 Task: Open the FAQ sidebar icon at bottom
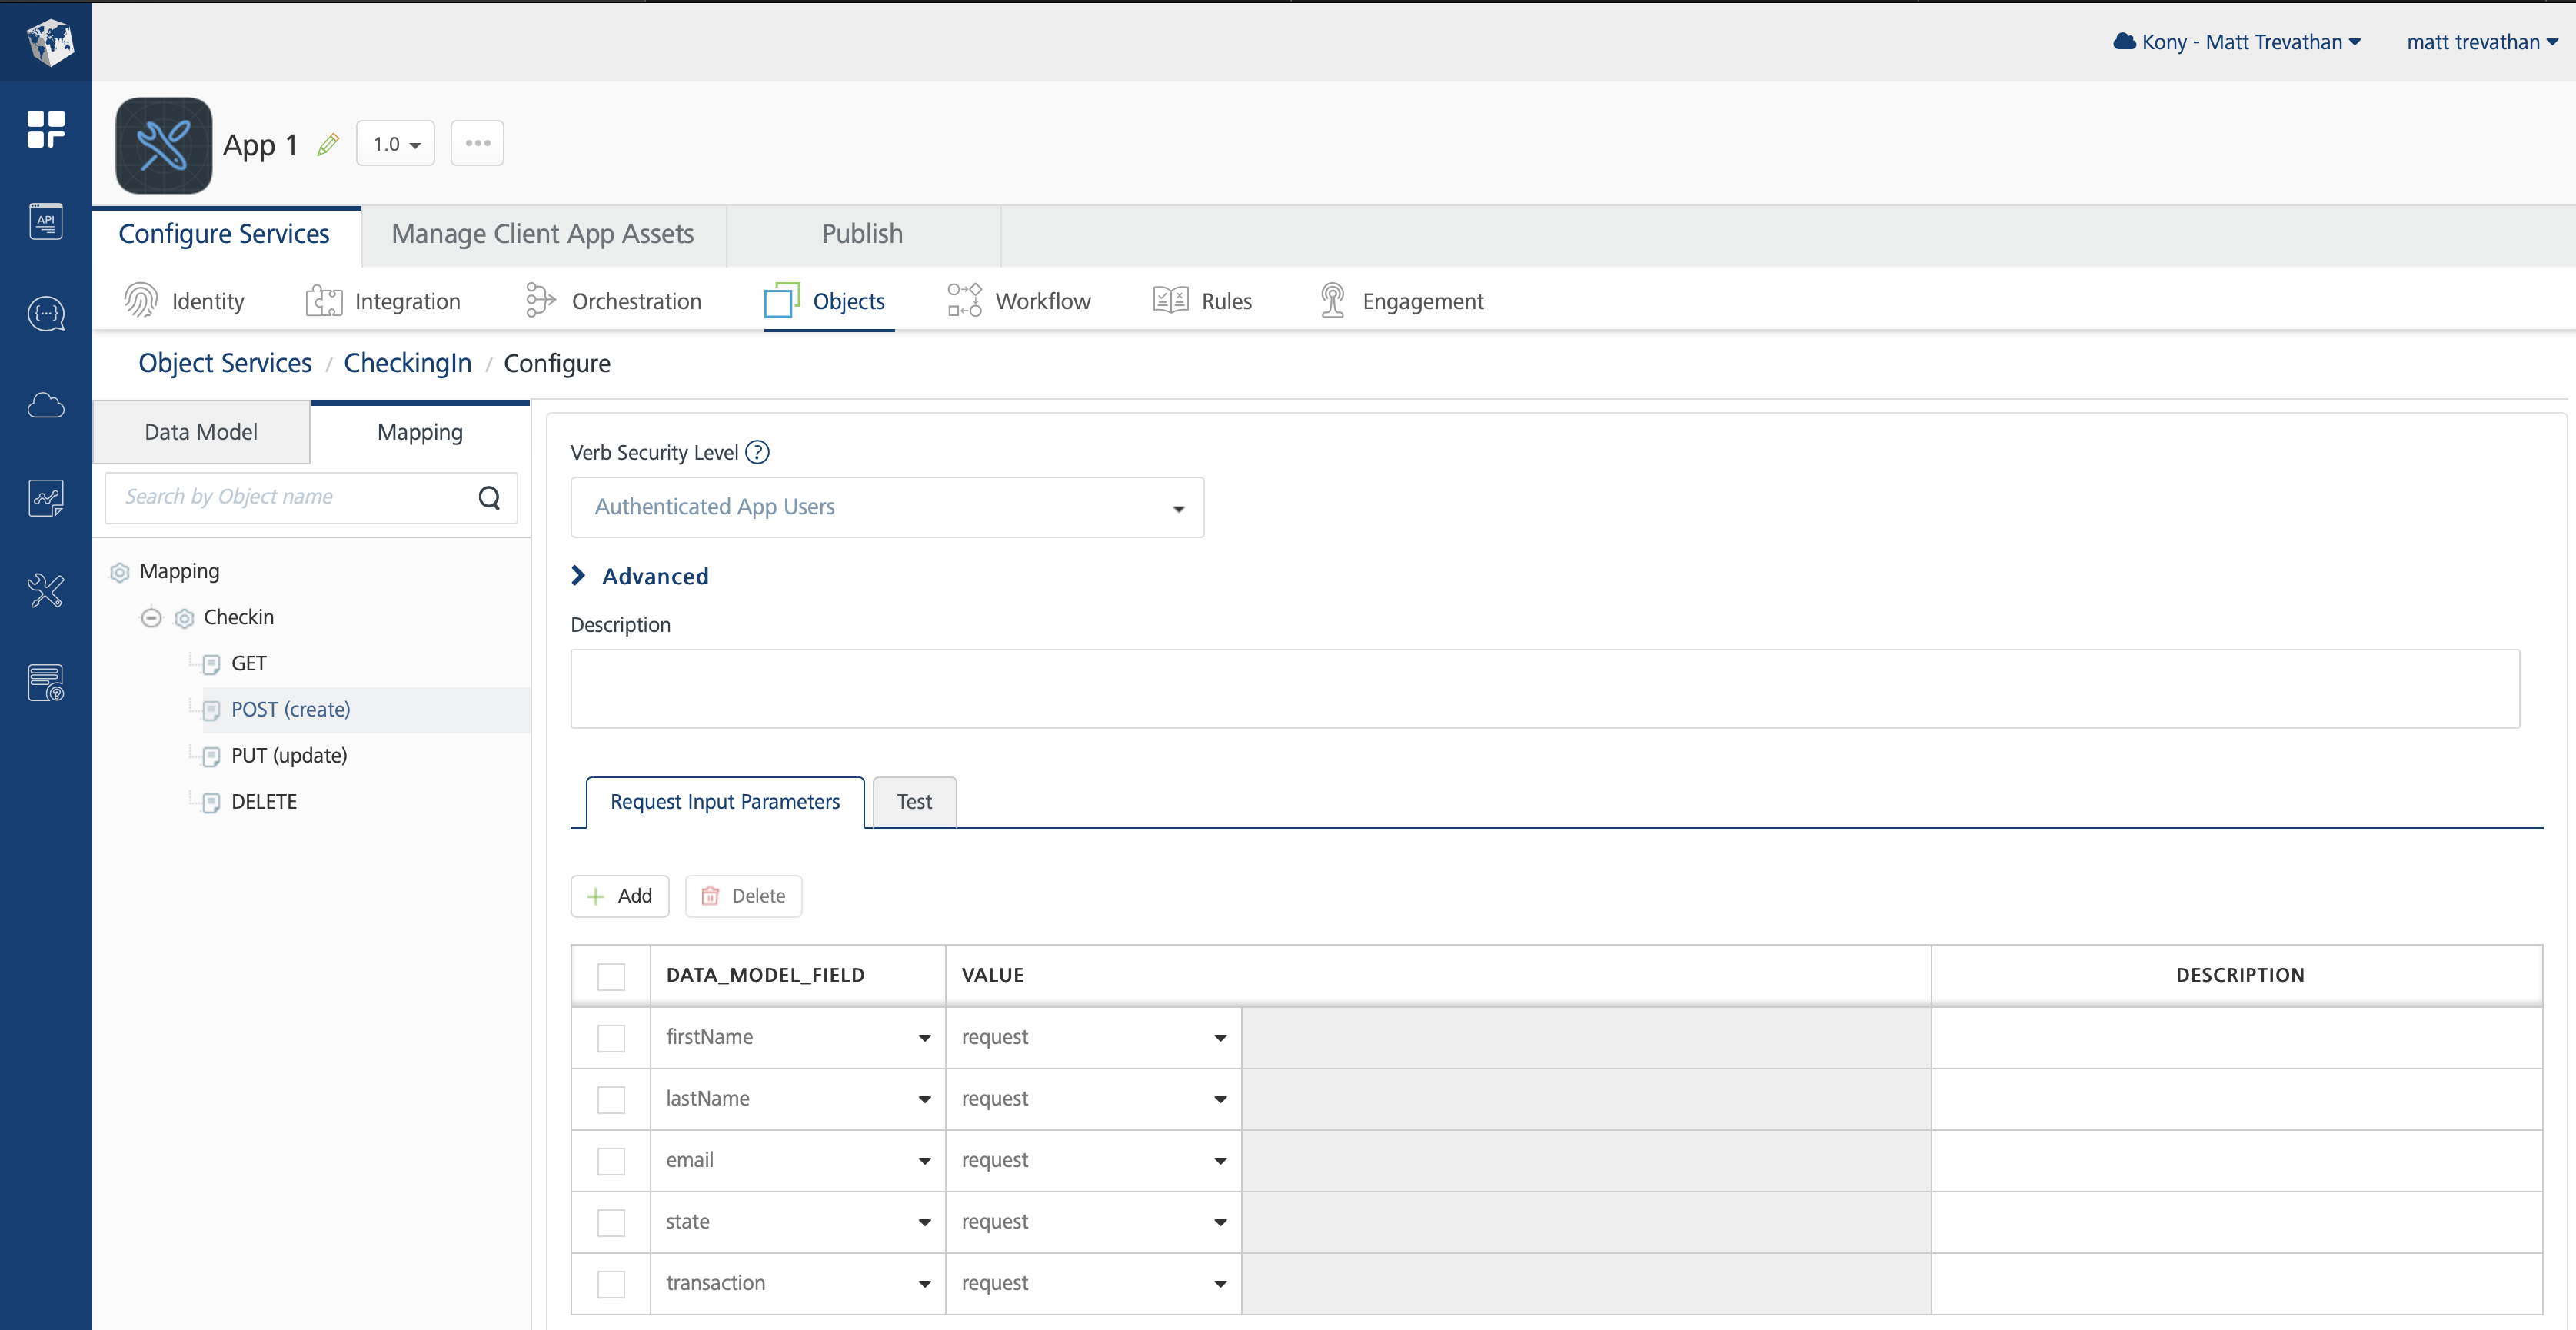click(x=45, y=682)
